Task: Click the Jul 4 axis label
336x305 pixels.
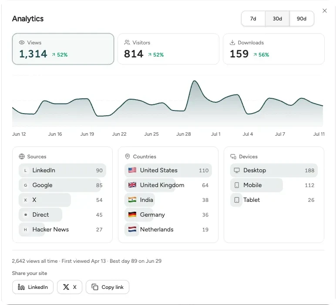Action: coord(248,134)
